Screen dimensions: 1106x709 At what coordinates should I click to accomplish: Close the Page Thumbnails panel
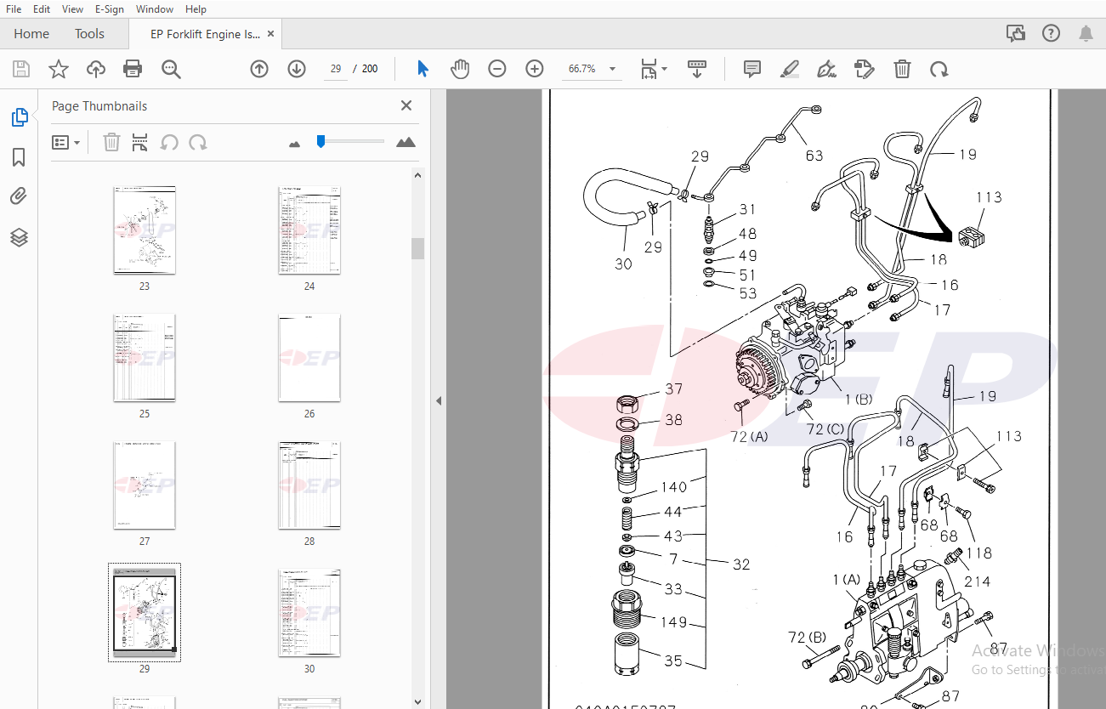(406, 105)
